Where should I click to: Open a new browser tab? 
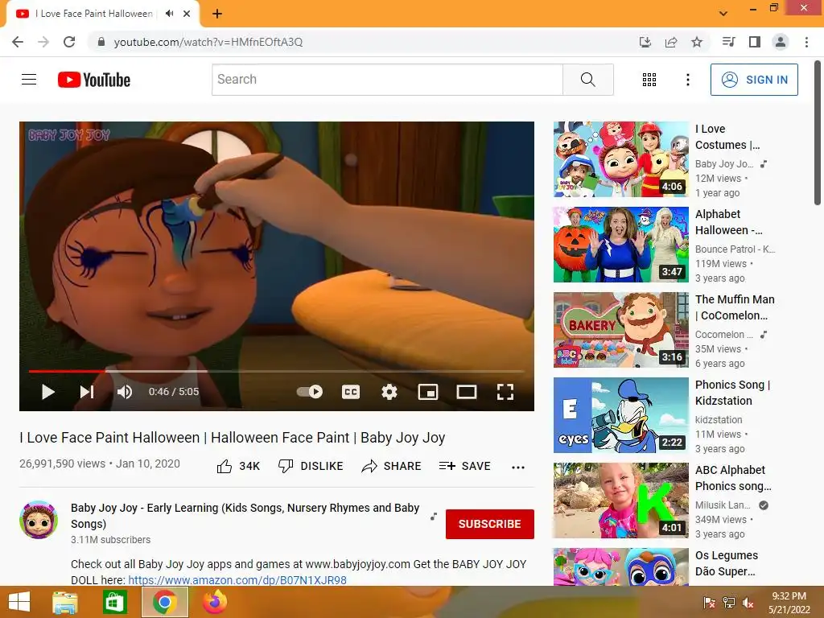(x=217, y=14)
